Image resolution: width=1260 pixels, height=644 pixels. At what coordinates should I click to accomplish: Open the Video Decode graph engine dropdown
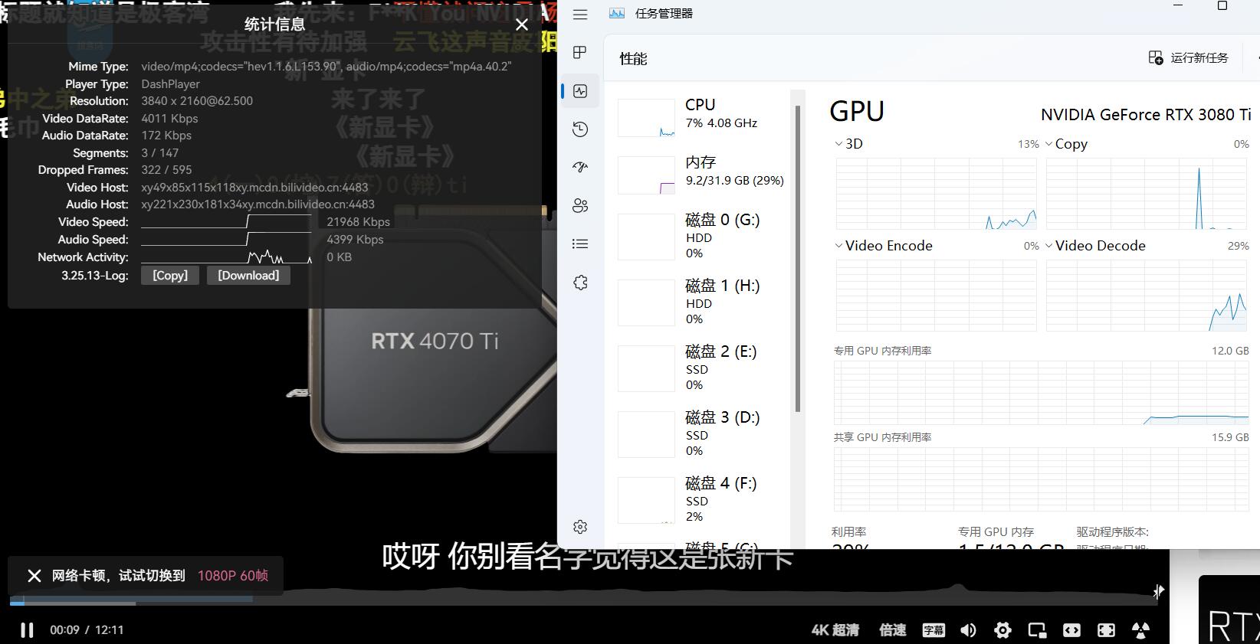(1095, 246)
